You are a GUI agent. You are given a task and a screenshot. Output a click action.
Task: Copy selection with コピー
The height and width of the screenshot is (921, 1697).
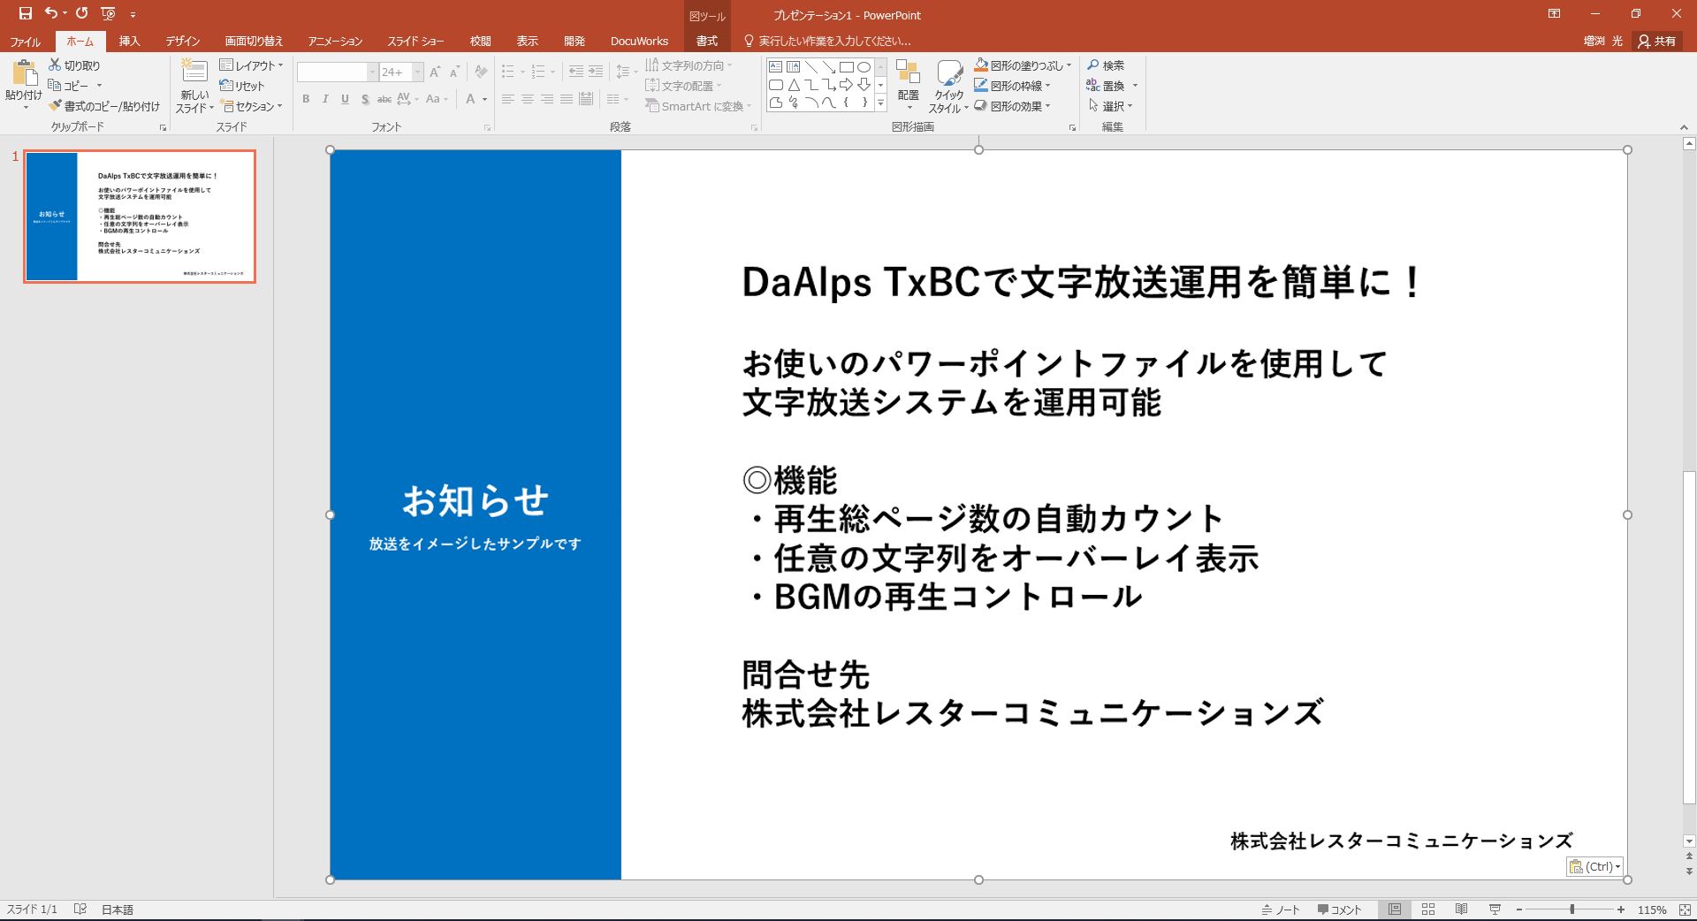pyautogui.click(x=69, y=86)
